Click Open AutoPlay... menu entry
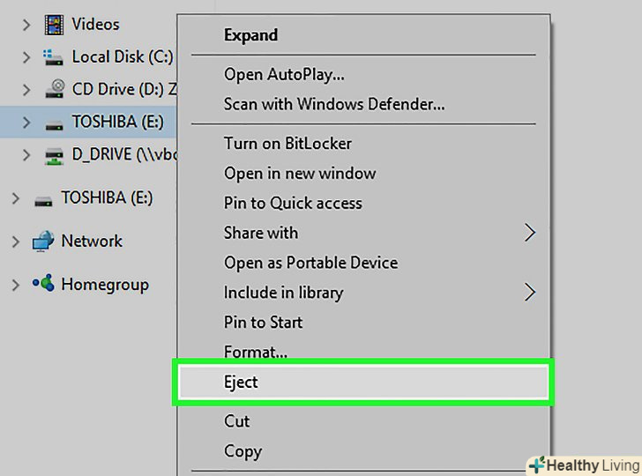Viewport: 642px width, 476px height. click(284, 74)
